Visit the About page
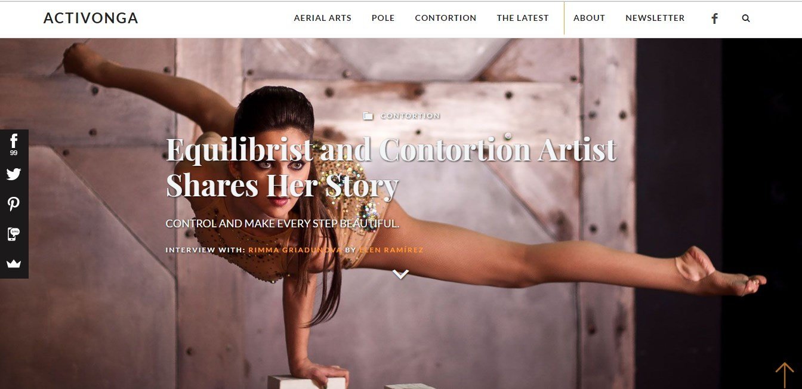 [x=590, y=18]
